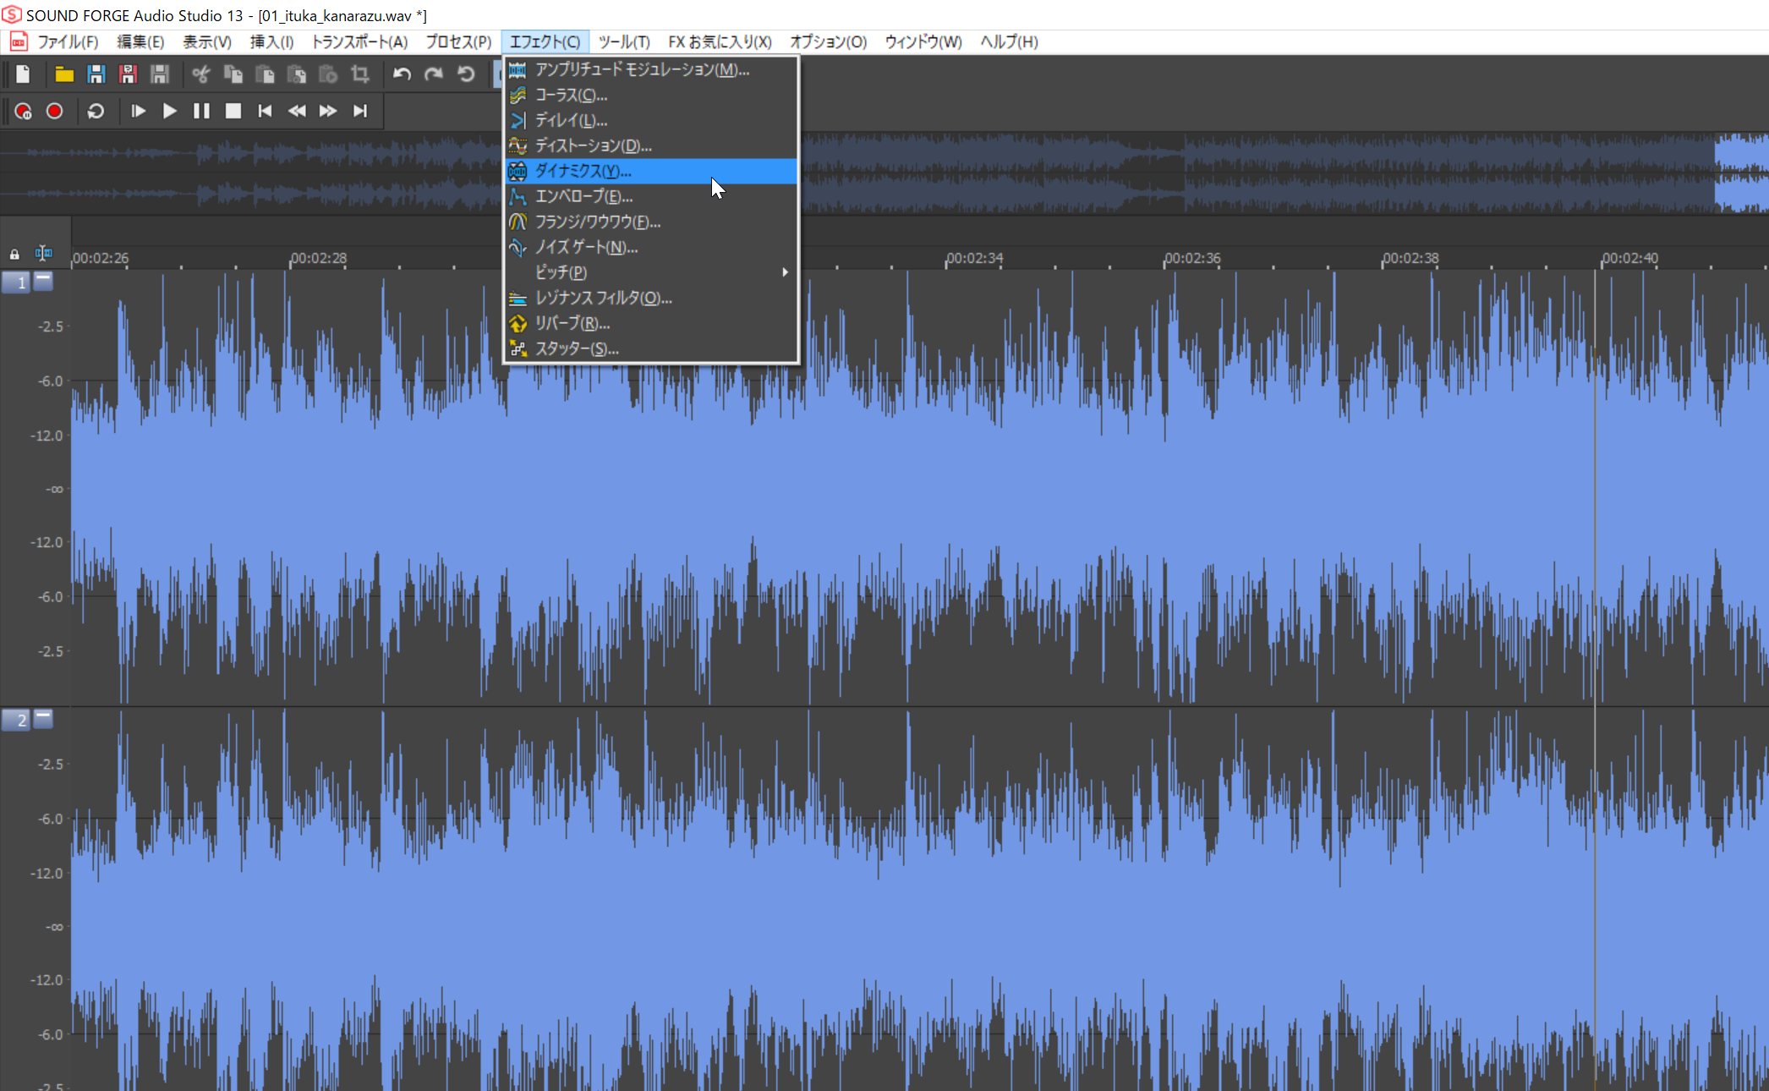Image resolution: width=1769 pixels, height=1091 pixels.
Task: Select フランジ/ワウワウ(F) effect
Action: pyautogui.click(x=651, y=222)
